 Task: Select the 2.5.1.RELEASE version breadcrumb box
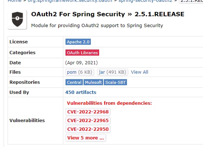click(191, 1)
